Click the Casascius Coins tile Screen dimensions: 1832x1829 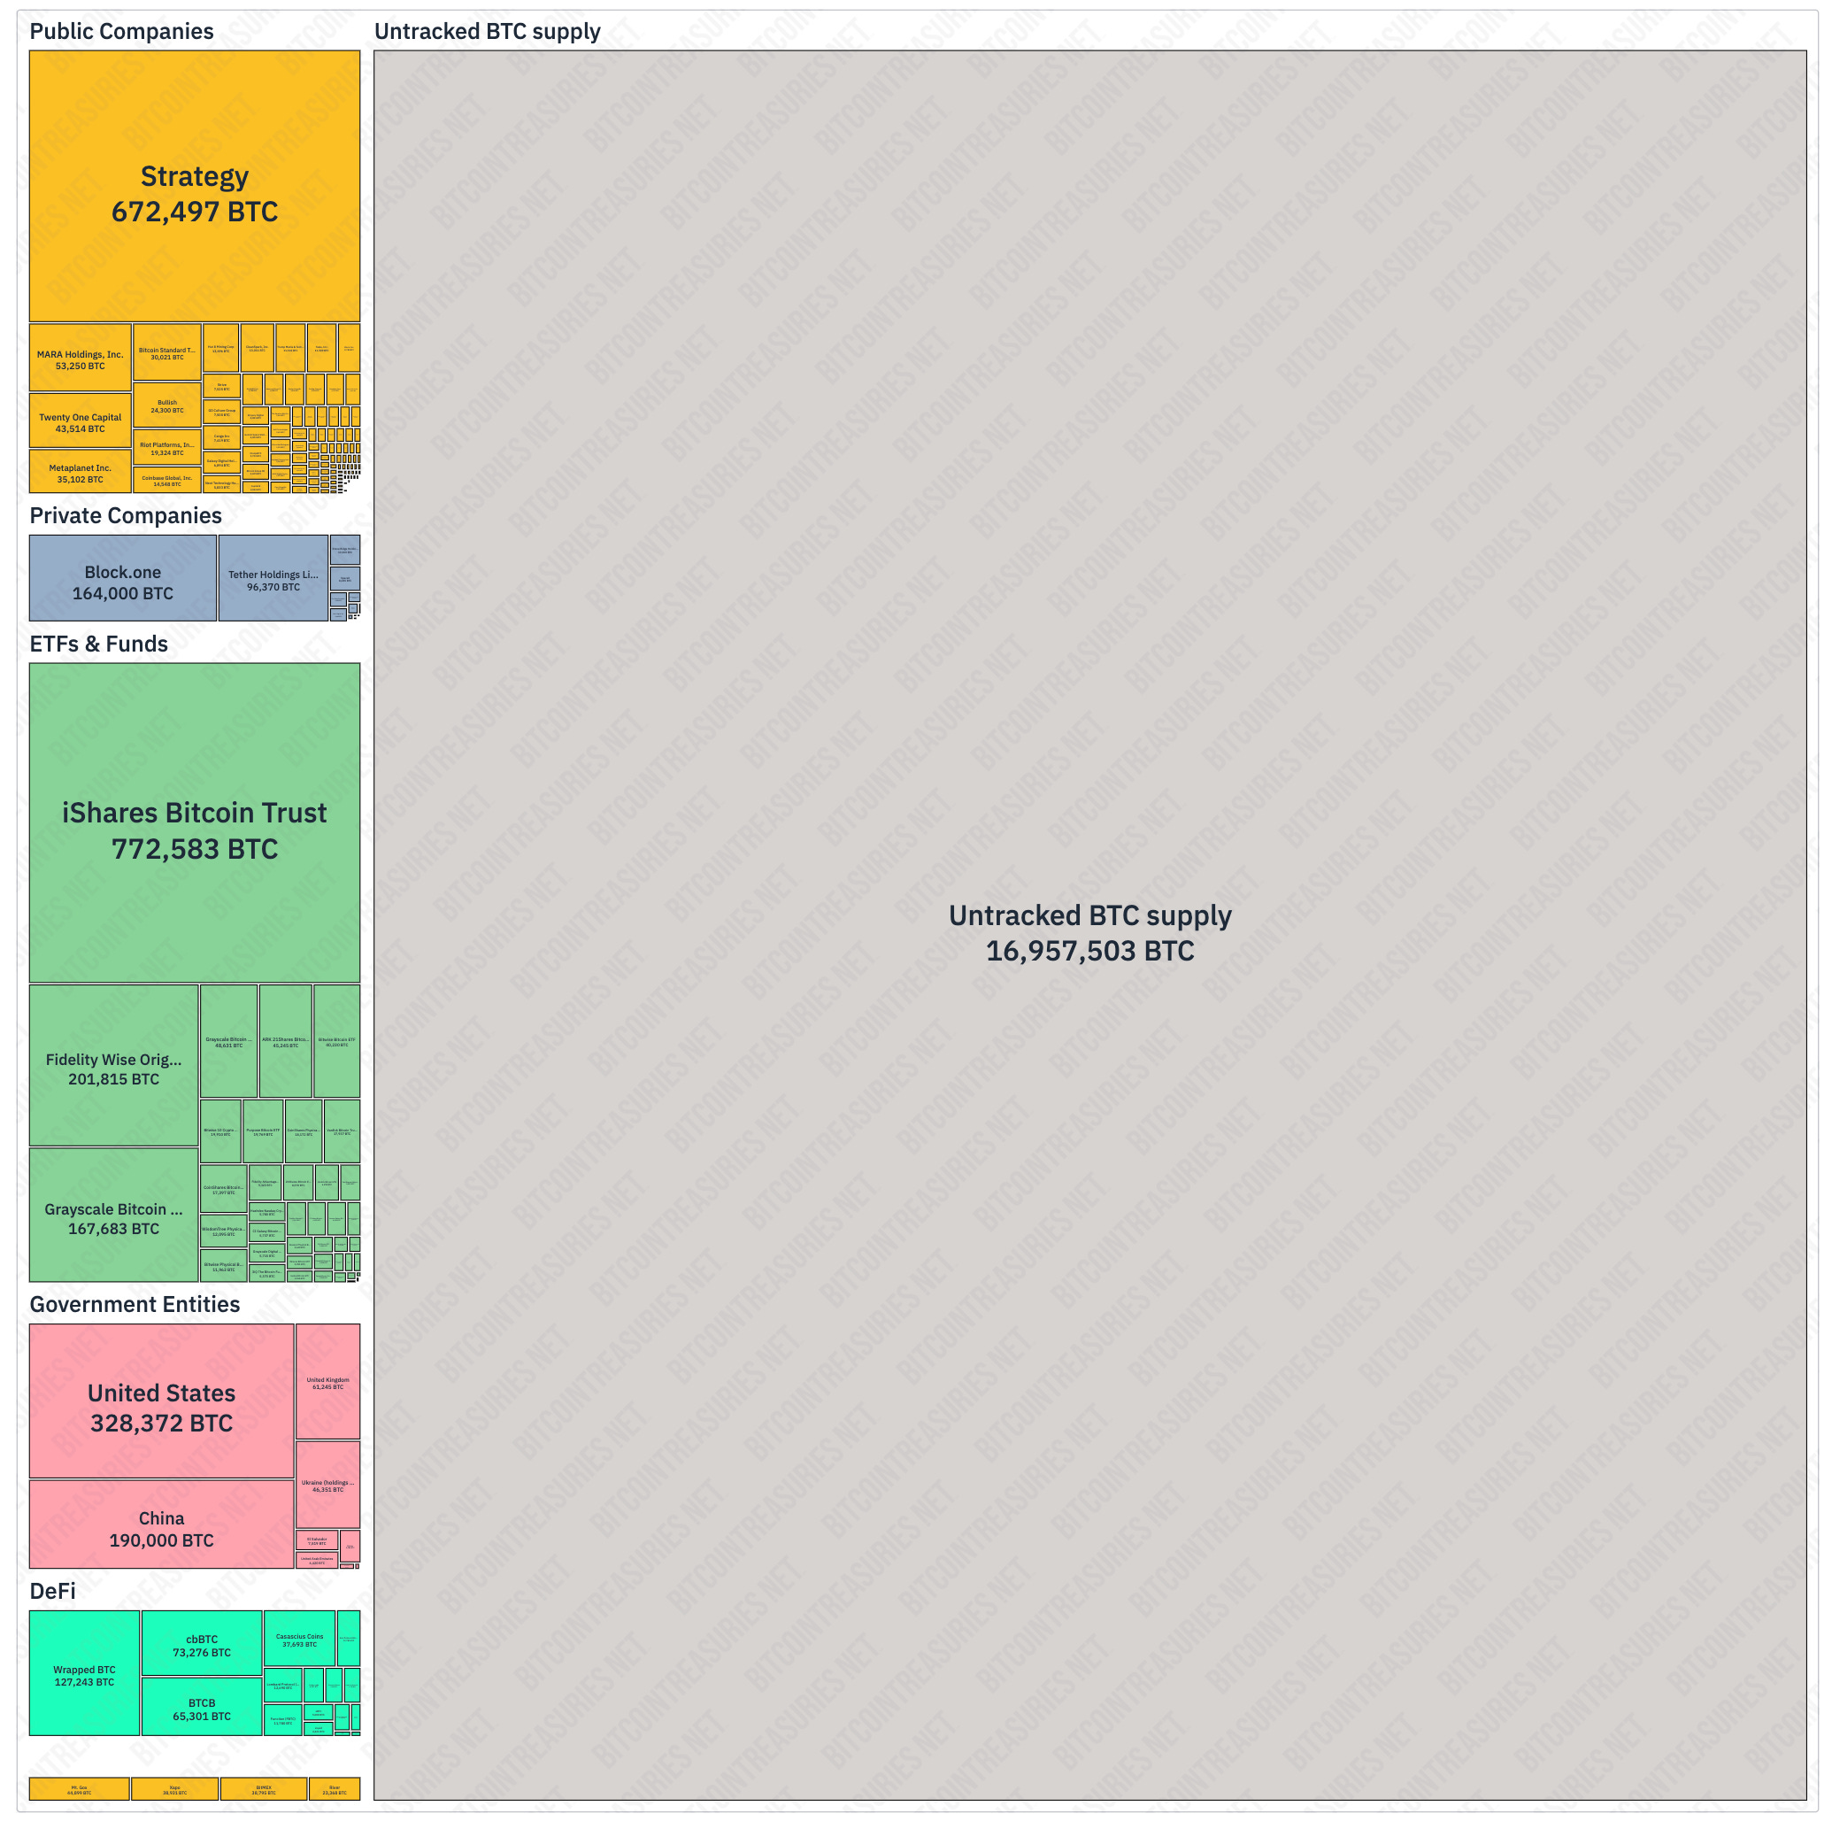pos(300,1640)
